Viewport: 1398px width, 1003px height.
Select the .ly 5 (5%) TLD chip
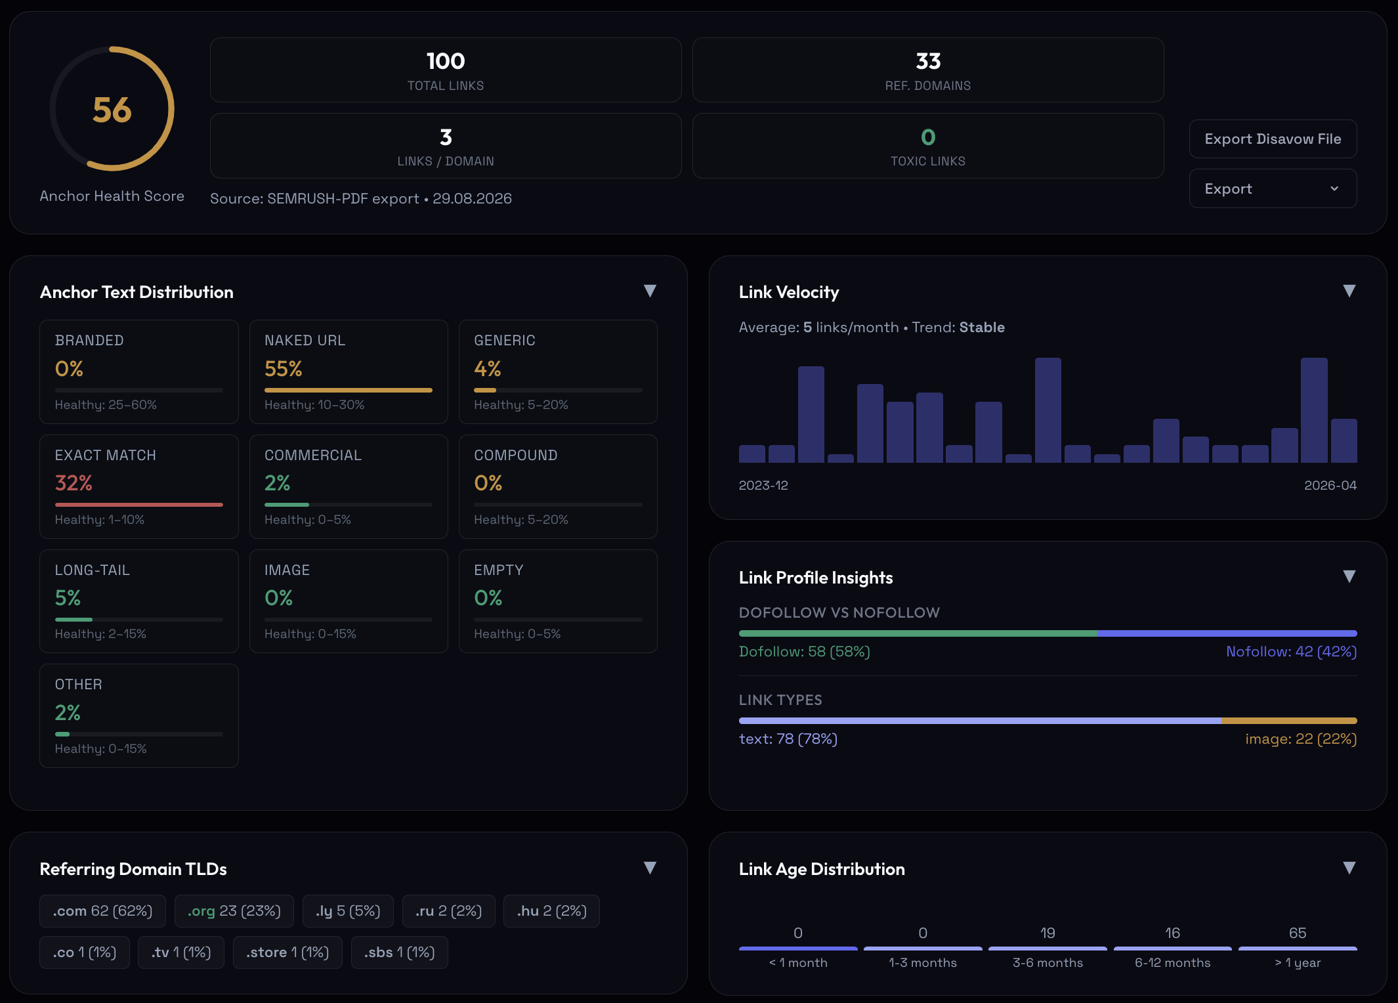click(348, 911)
